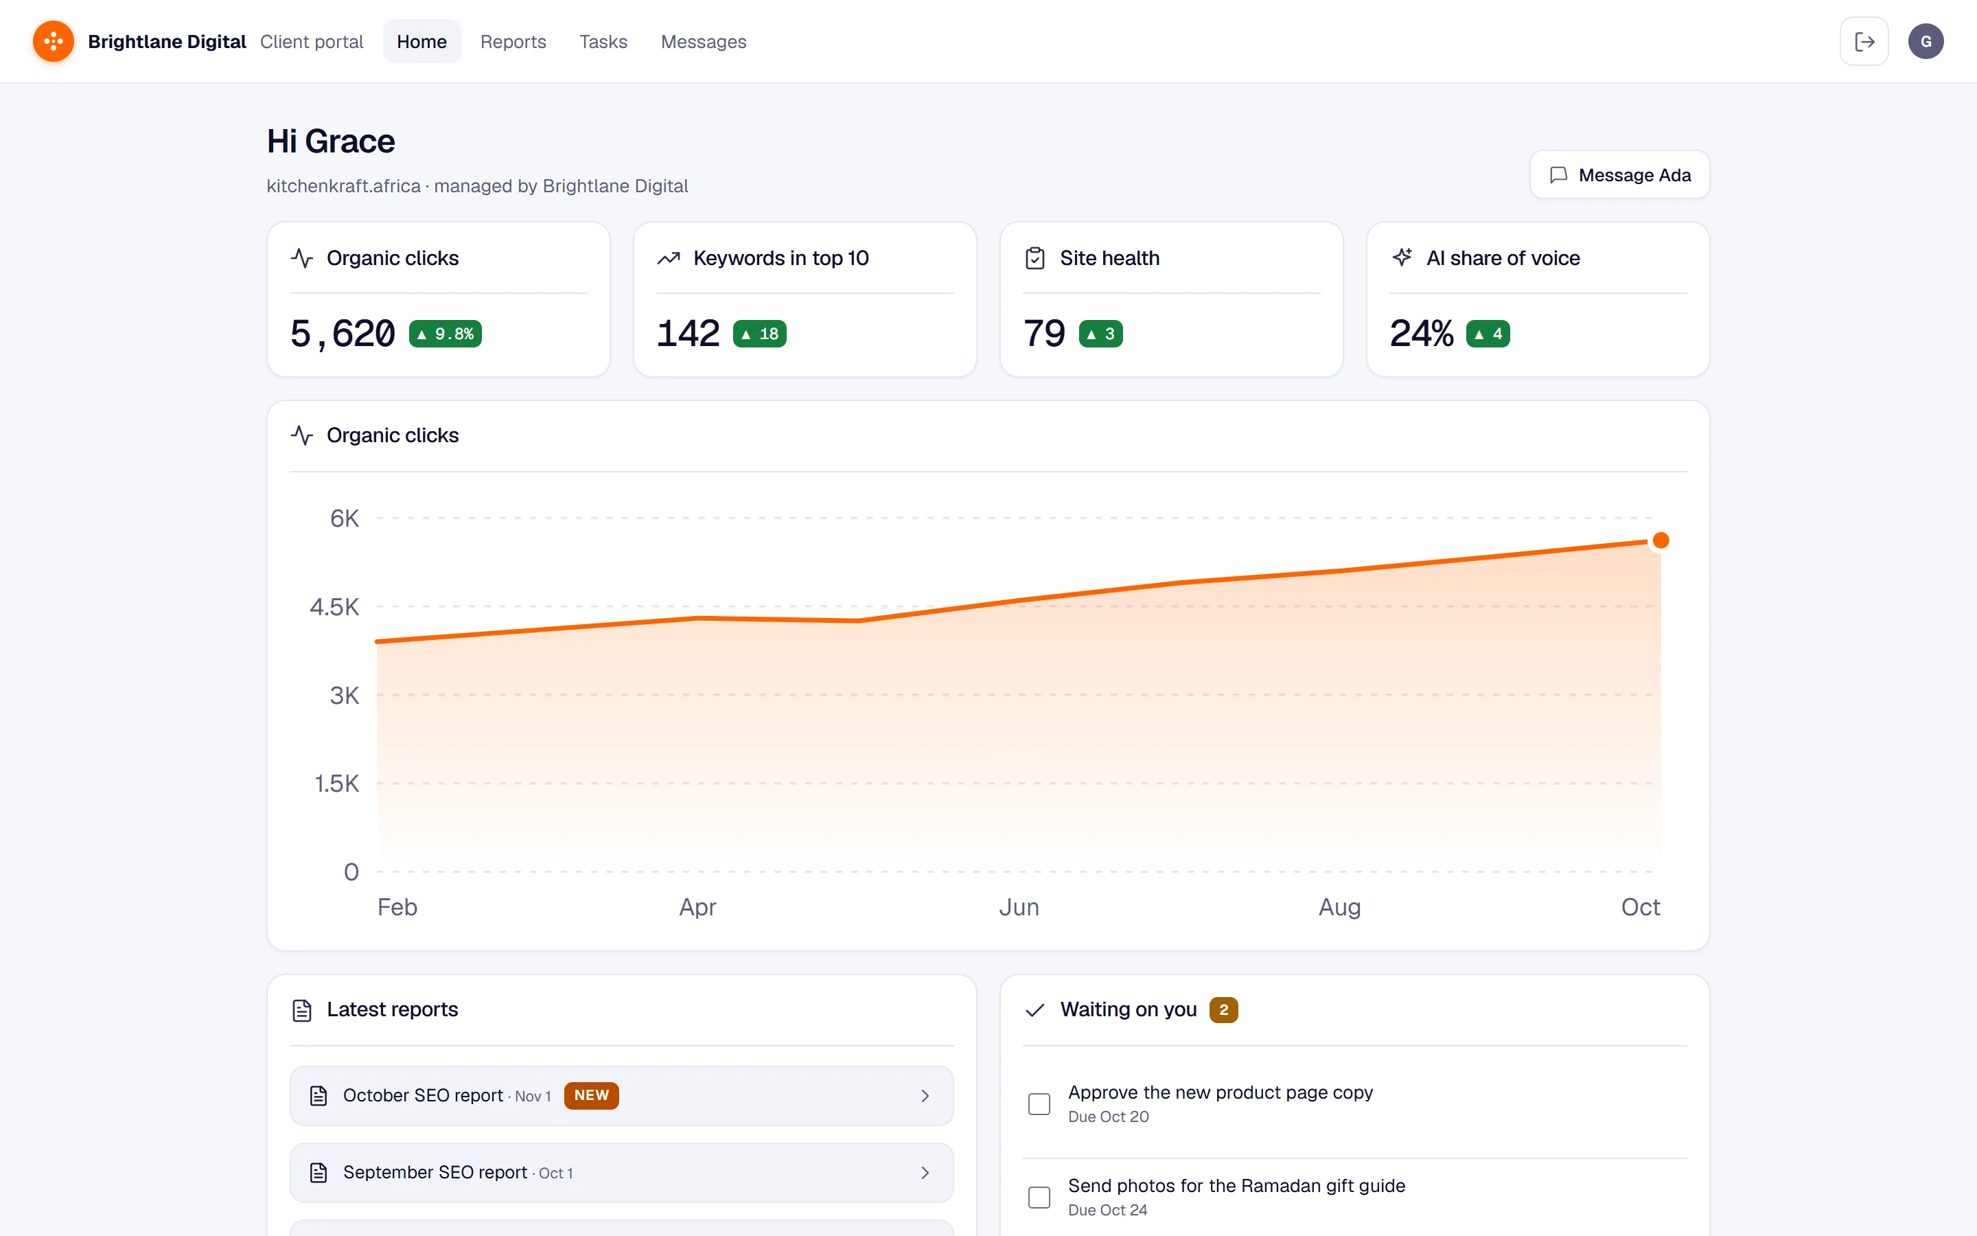
Task: Check Approve the new product page copy
Action: [x=1039, y=1103]
